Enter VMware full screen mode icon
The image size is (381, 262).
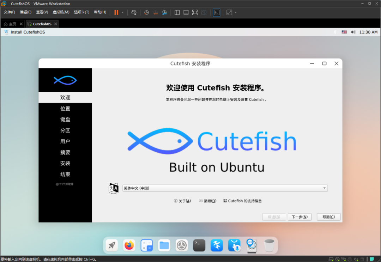(195, 12)
